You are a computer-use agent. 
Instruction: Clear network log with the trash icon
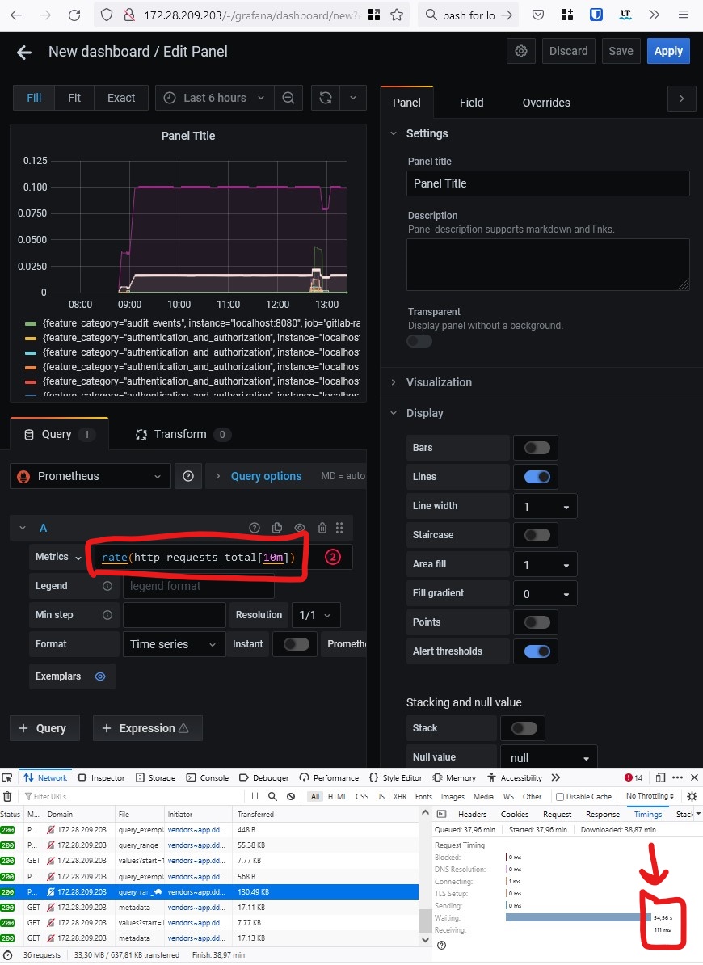(x=7, y=796)
